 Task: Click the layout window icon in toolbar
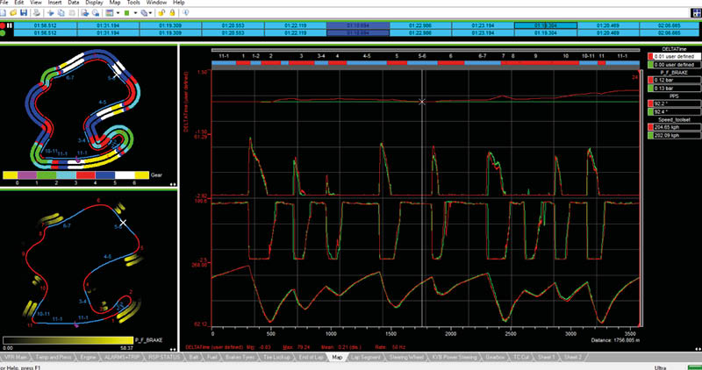[110, 12]
